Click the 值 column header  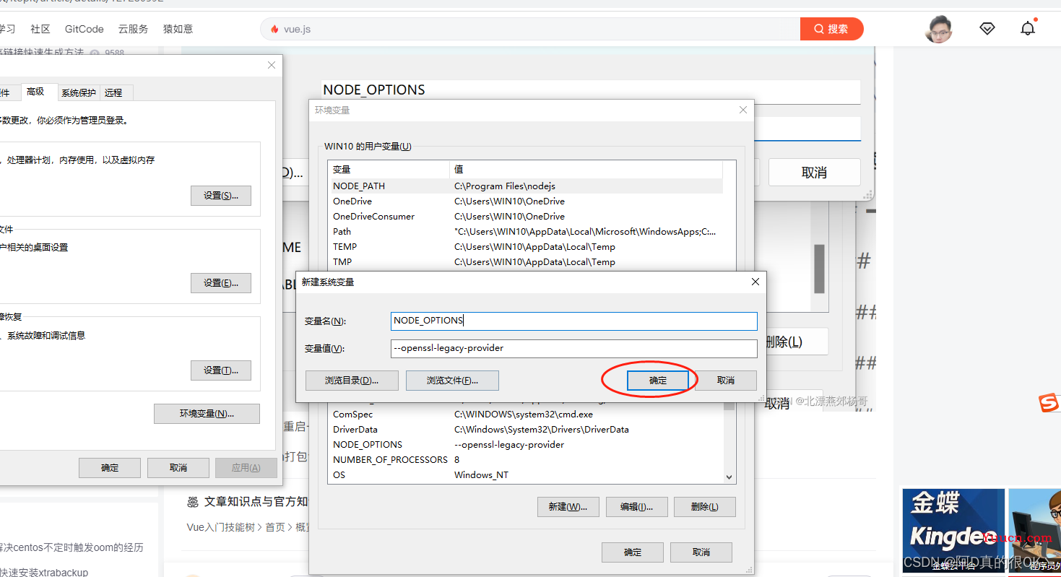click(586, 170)
